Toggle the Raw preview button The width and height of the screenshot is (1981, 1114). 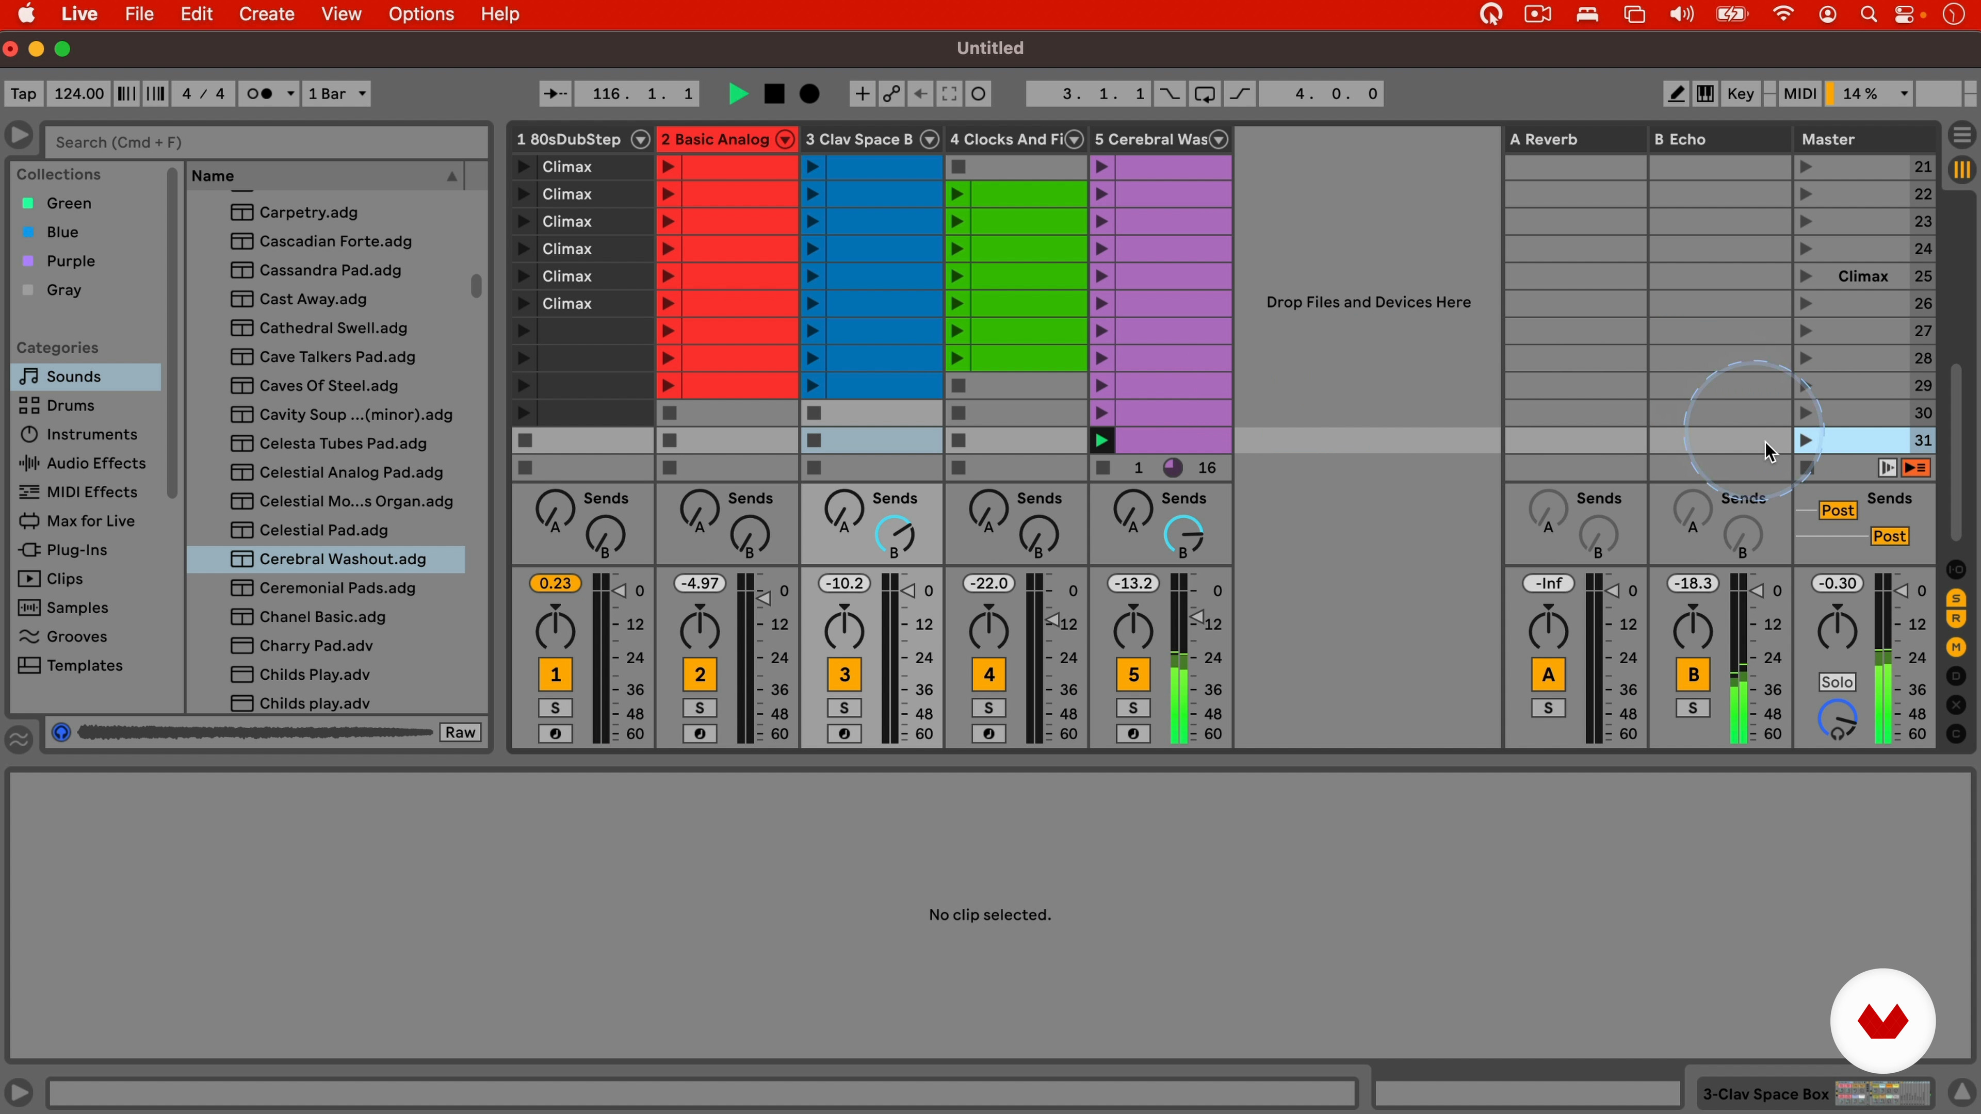(x=461, y=733)
